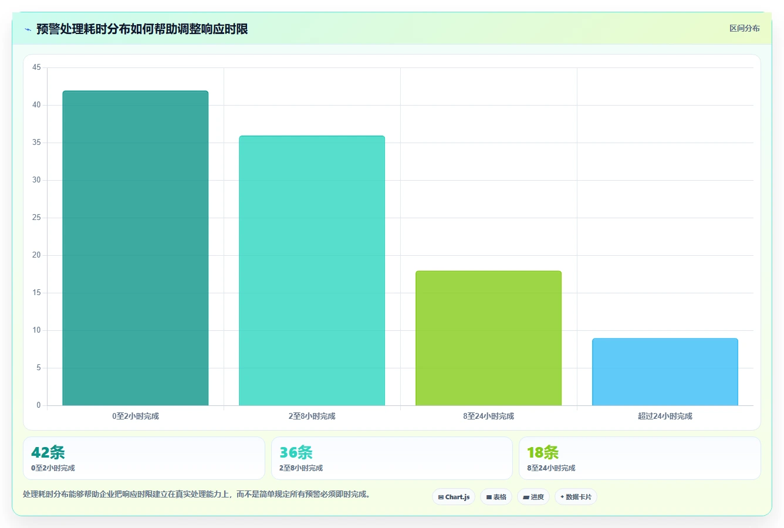The image size is (784, 528).
Task: Click y-axis value 5
Action: pyautogui.click(x=39, y=368)
